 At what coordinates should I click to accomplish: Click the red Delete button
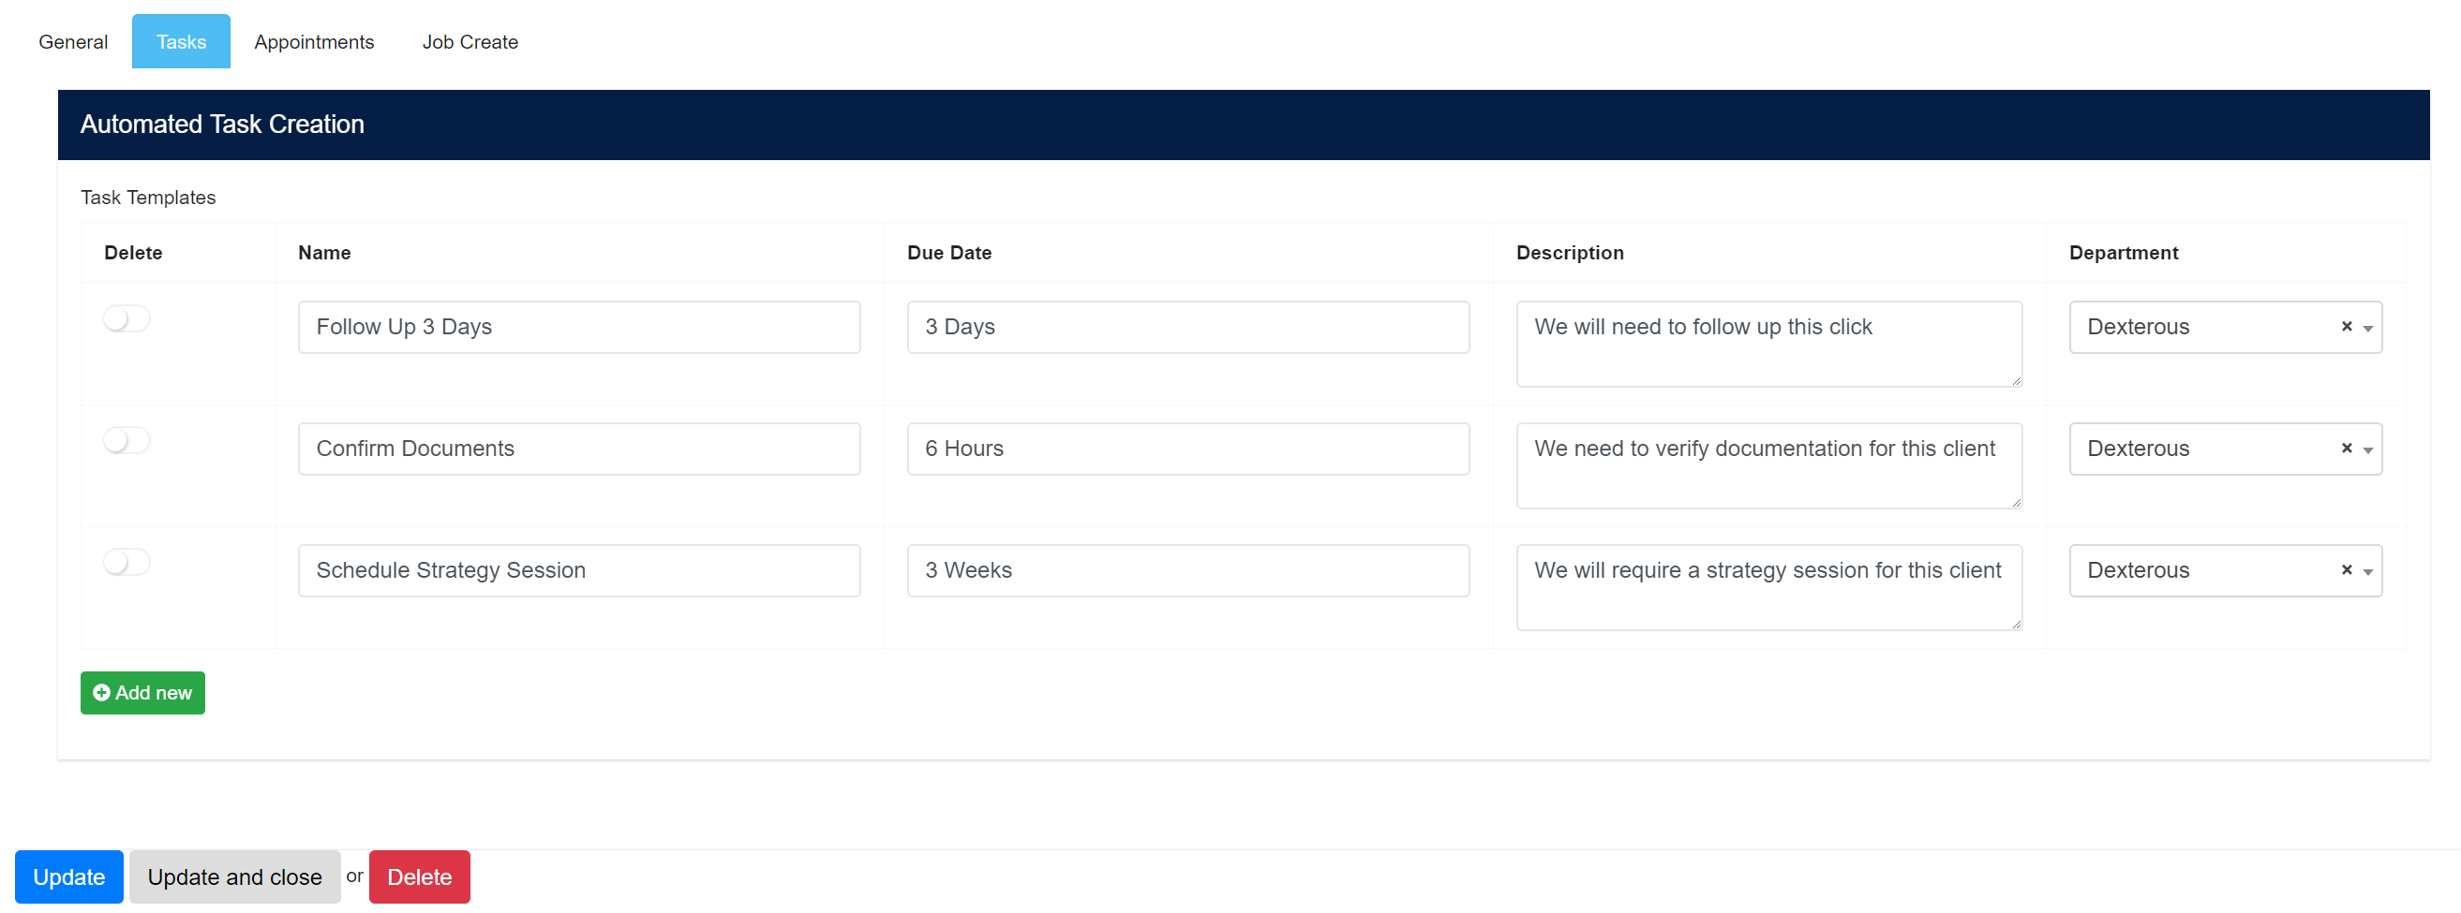420,876
